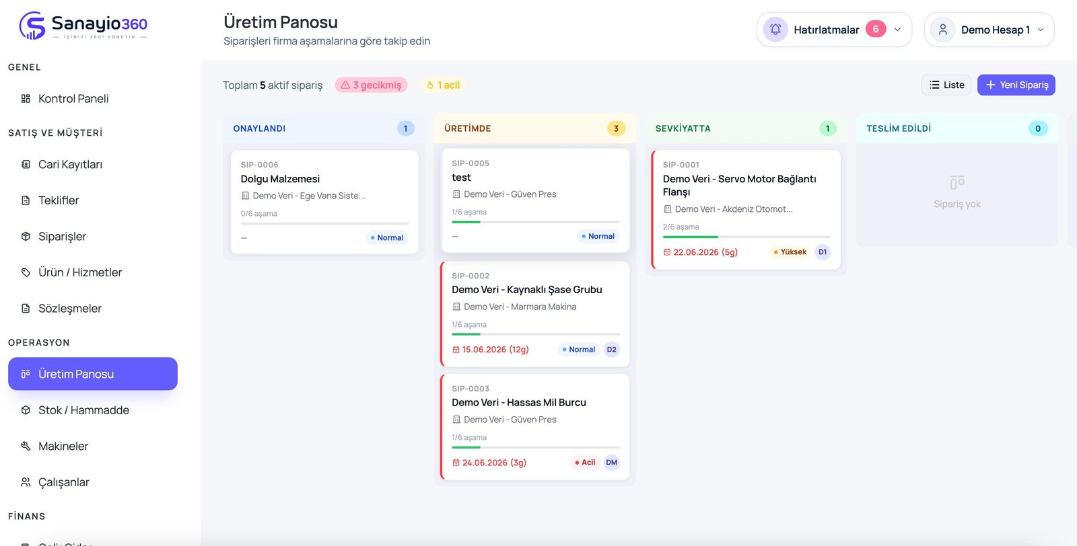Go to Teklifler page
The image size is (1077, 546).
coord(93,200)
